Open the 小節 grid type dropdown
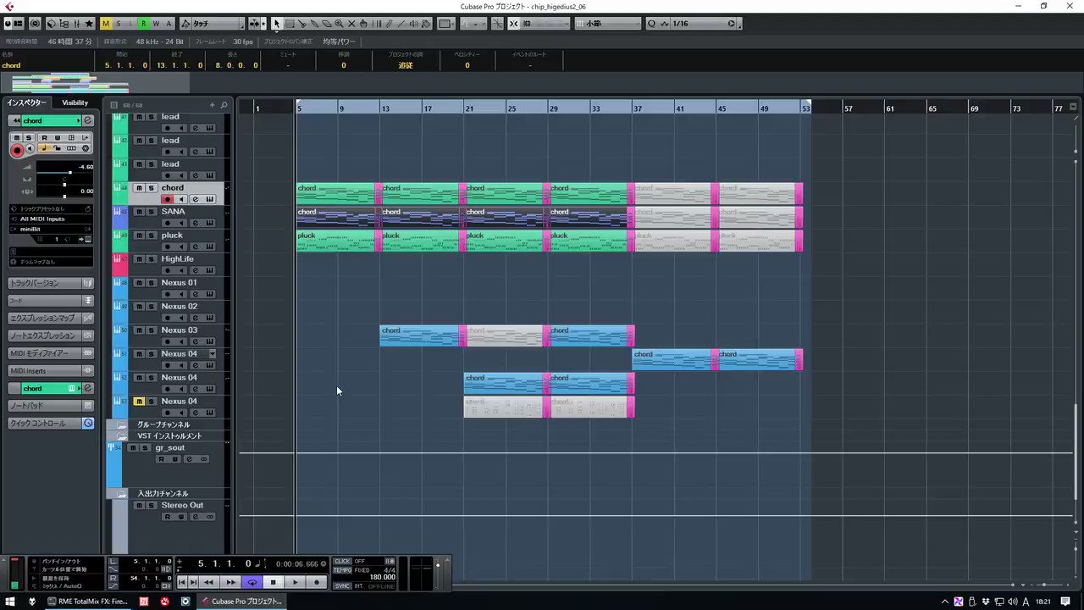 (x=607, y=24)
